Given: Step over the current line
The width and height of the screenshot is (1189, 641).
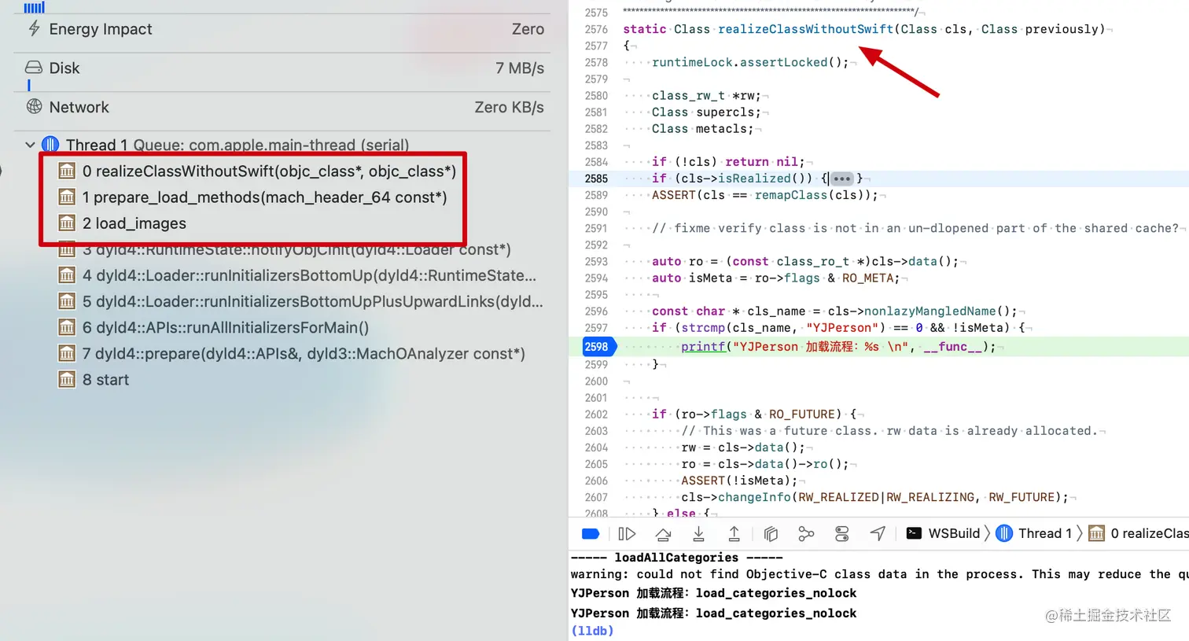Looking at the screenshot, I should (x=663, y=533).
